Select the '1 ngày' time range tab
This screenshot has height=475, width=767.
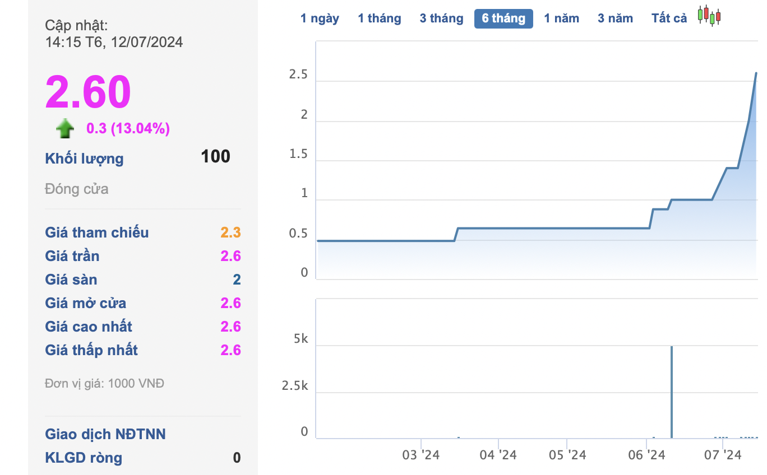[x=320, y=18]
